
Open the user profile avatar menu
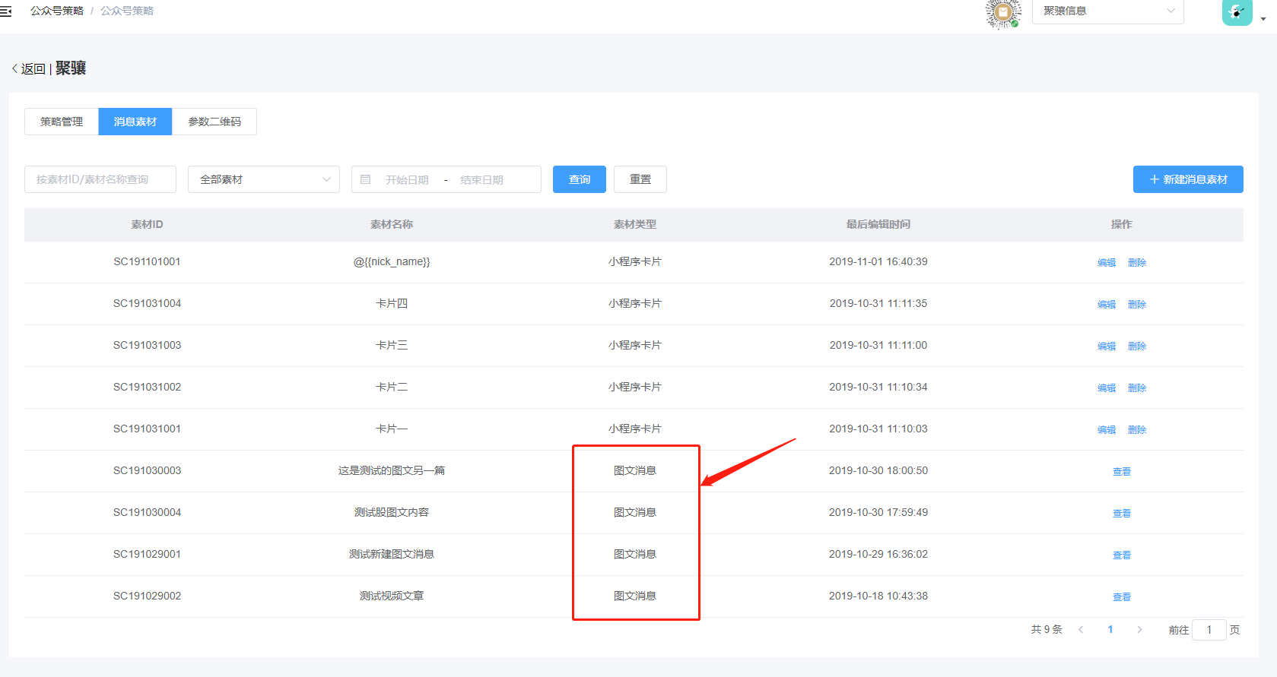(1237, 12)
